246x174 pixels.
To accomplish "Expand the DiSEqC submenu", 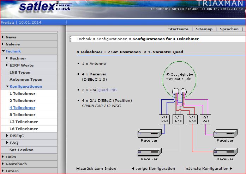I will (x=17, y=136).
